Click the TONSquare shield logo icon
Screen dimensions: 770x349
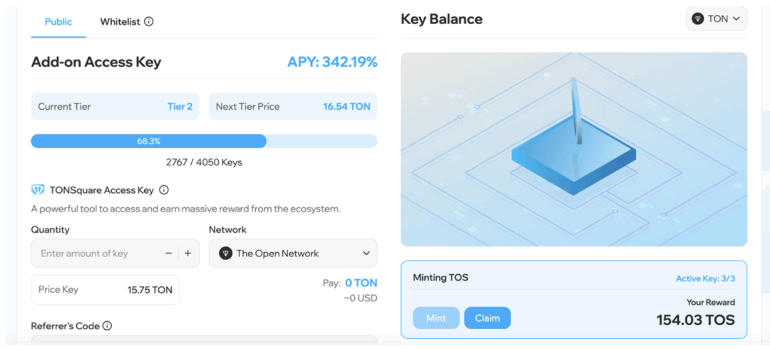click(38, 190)
